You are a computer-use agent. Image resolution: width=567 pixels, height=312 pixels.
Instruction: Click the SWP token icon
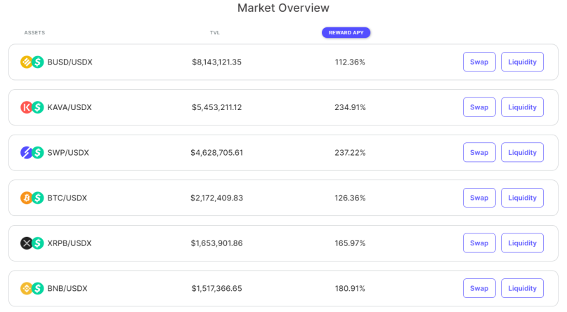click(26, 153)
